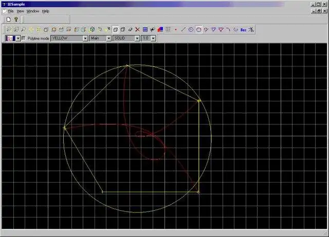Screen dimensions: 329x237
Task: Open the View menu
Action: pyautogui.click(x=20, y=11)
